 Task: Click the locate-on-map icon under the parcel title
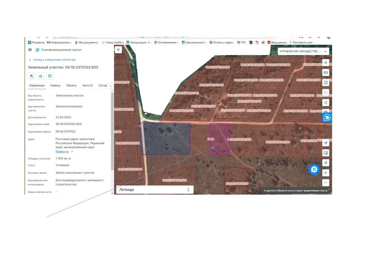pyautogui.click(x=31, y=76)
